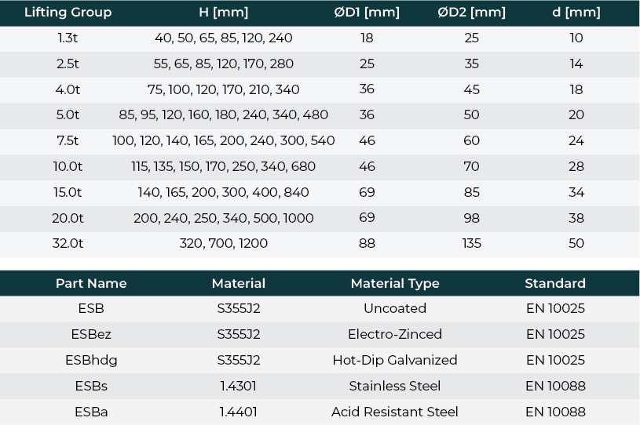Click the ØD2 [mm] header

point(471,13)
